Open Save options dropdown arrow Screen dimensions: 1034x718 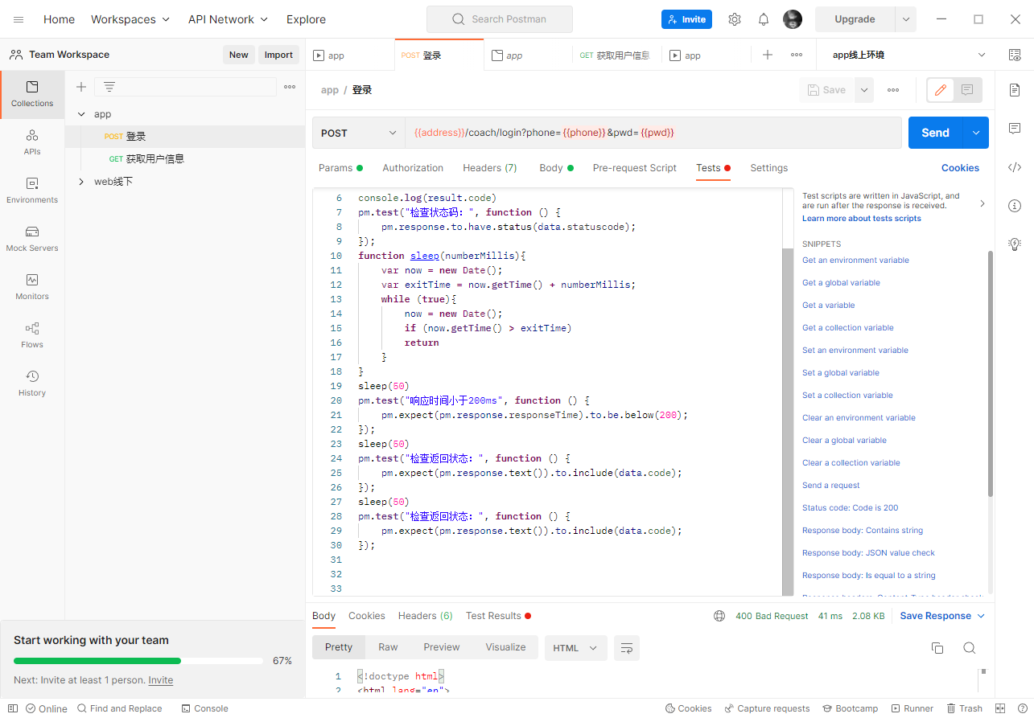point(864,90)
